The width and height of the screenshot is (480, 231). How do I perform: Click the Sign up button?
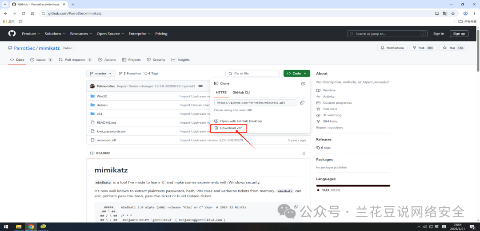[459, 34]
